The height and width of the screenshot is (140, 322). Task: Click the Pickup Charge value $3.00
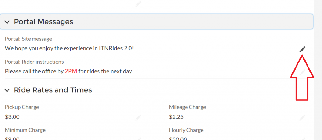click(x=12, y=117)
